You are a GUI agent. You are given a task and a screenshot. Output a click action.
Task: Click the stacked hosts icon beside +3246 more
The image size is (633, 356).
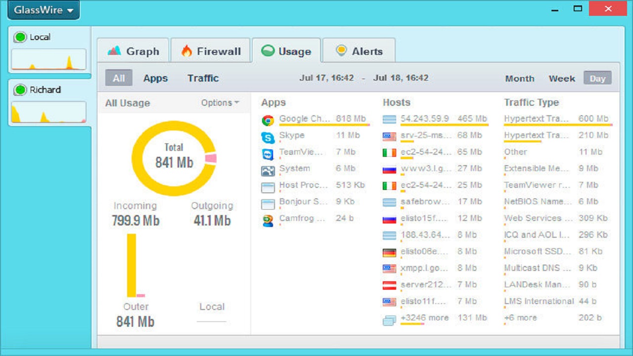390,320
